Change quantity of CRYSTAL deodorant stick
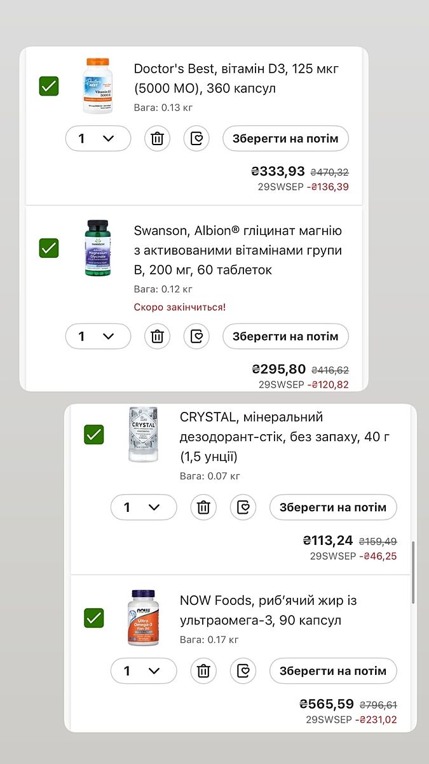The width and height of the screenshot is (429, 764). coord(144,507)
